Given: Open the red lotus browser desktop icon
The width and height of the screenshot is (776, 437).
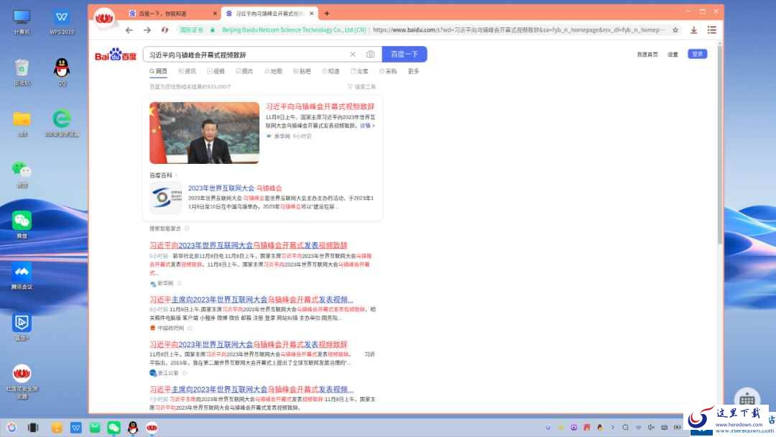Looking at the screenshot, I should 22,382.
